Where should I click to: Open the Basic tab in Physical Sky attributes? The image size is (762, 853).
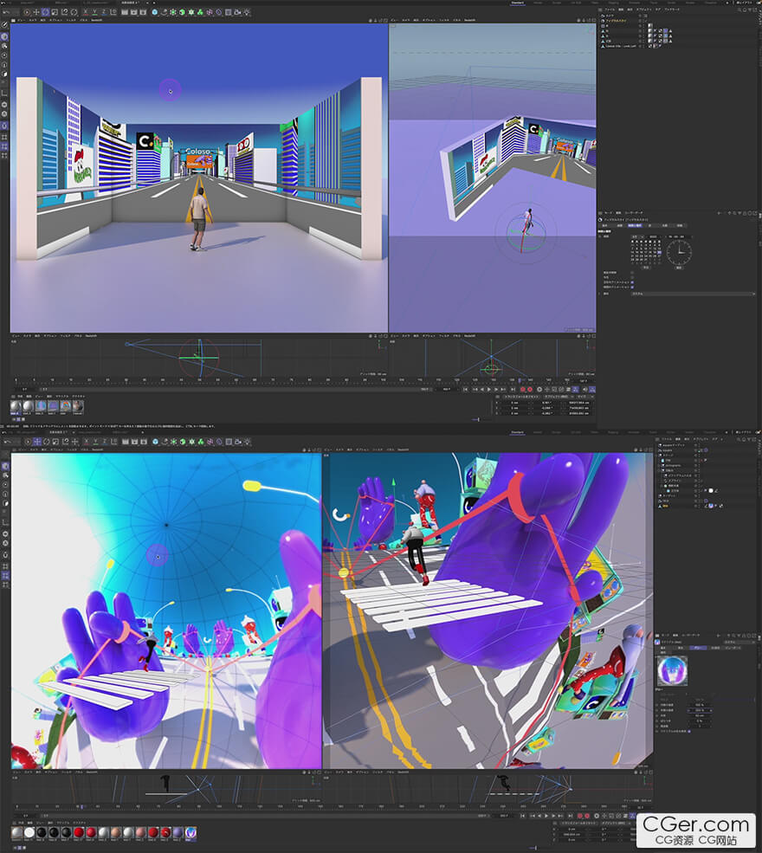604,225
